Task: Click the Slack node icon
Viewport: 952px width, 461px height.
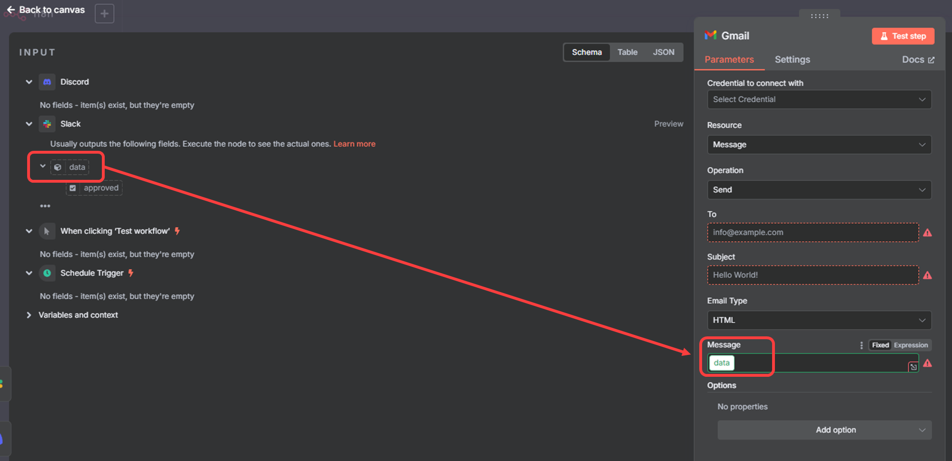Action: click(x=47, y=124)
